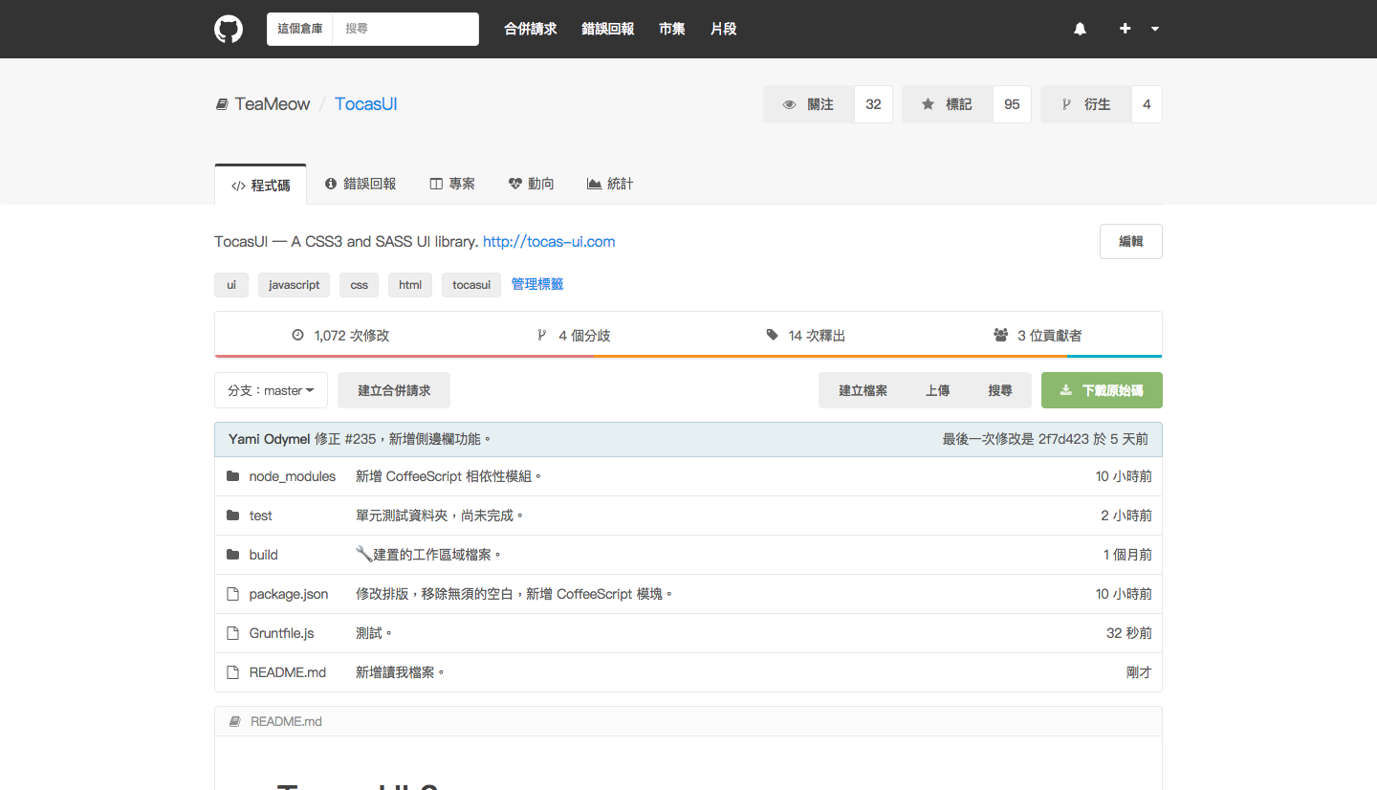View fork count 4
Screen dimensions: 1377x790
(1147, 104)
